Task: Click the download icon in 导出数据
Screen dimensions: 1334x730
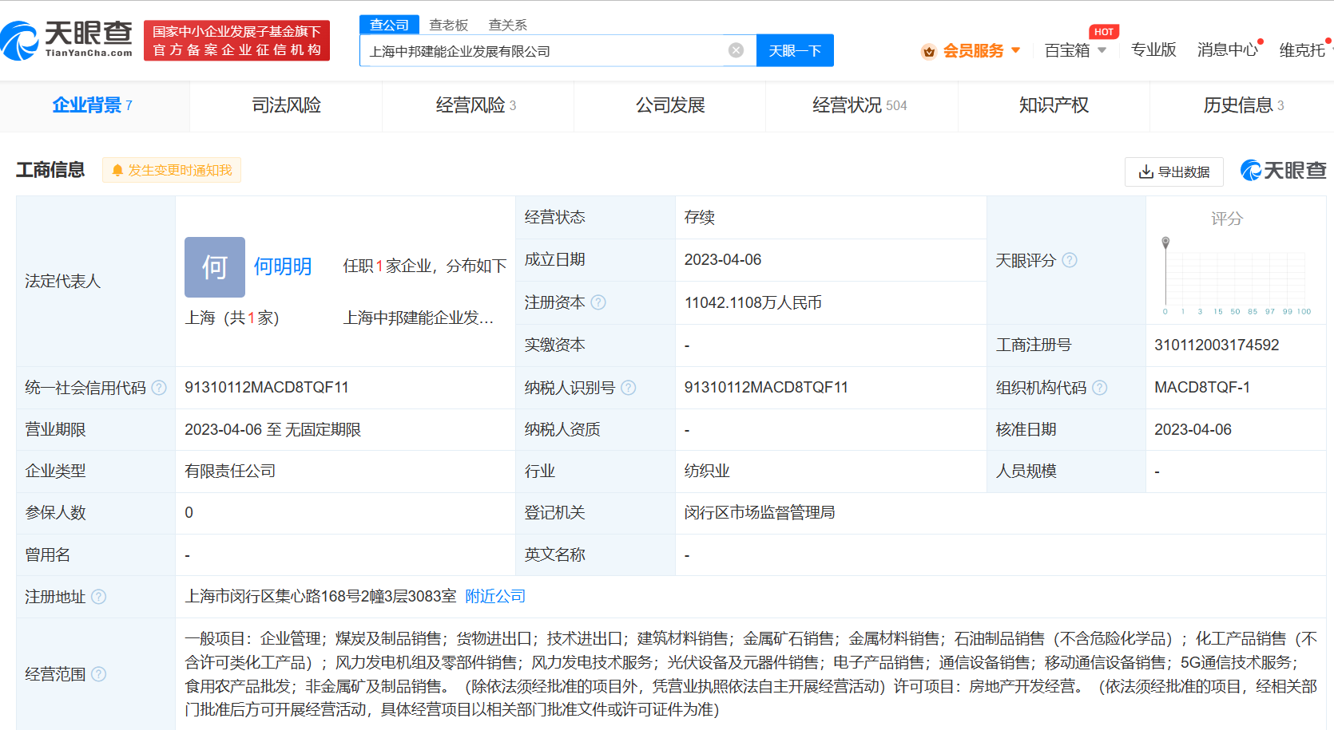Action: tap(1145, 172)
